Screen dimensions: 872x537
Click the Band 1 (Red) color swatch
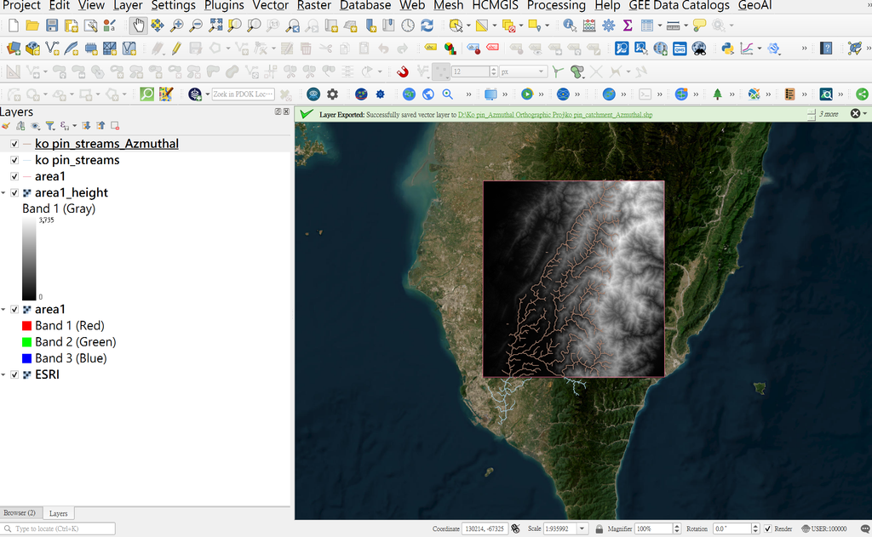(x=26, y=326)
